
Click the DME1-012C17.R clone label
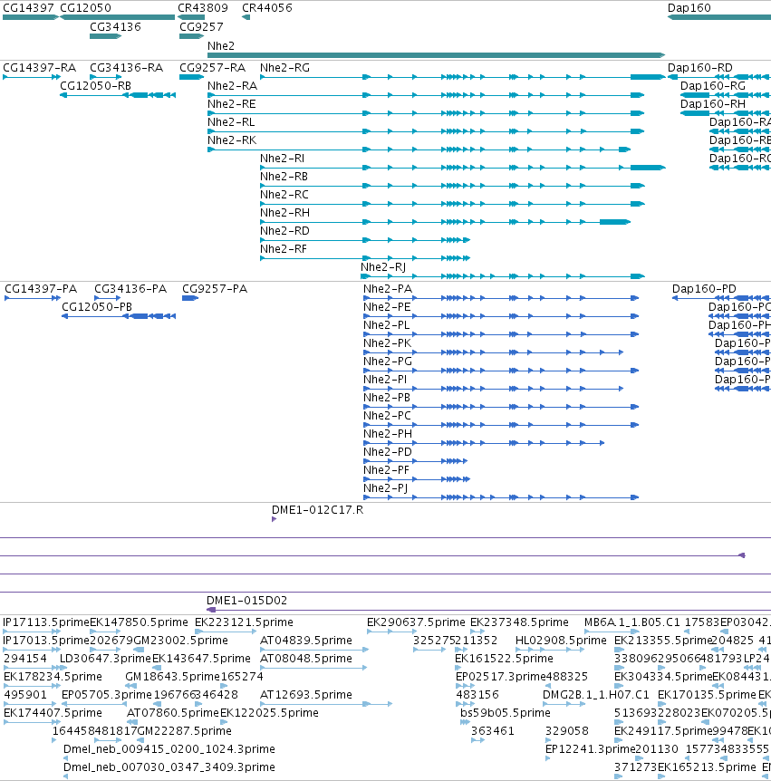[x=317, y=510]
